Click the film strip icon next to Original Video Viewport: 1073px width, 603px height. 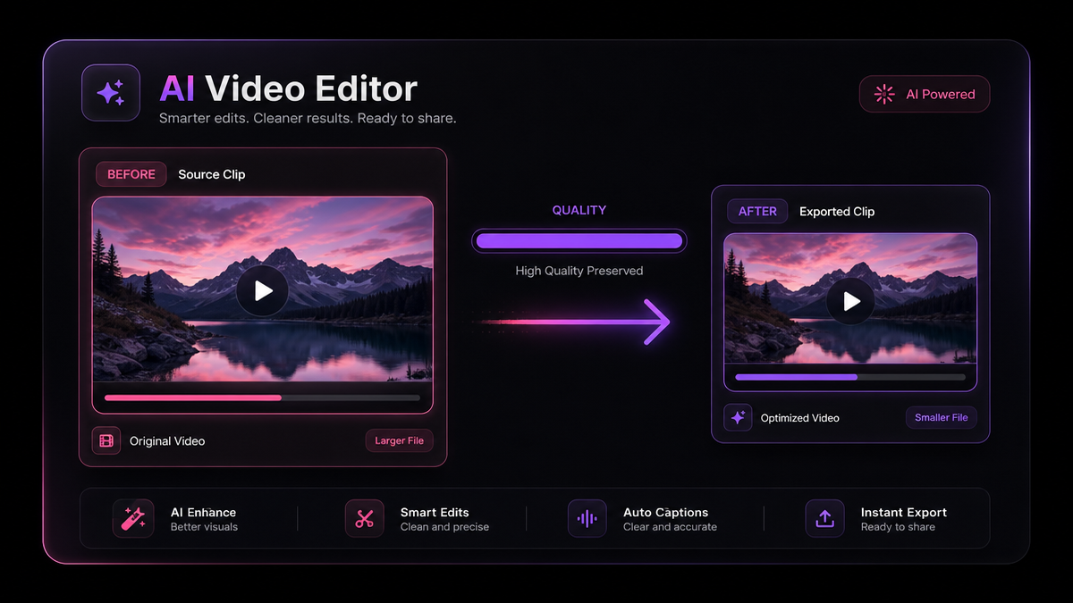click(x=106, y=440)
